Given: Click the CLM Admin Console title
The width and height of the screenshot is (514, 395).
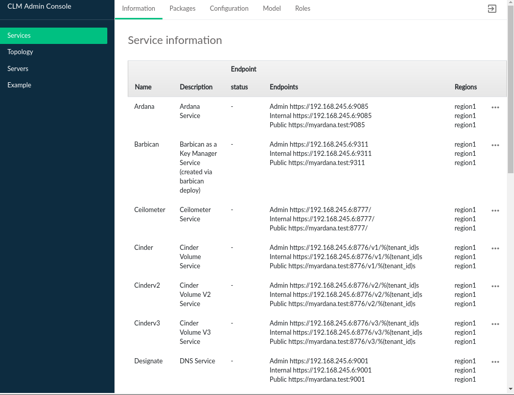Looking at the screenshot, I should point(39,7).
